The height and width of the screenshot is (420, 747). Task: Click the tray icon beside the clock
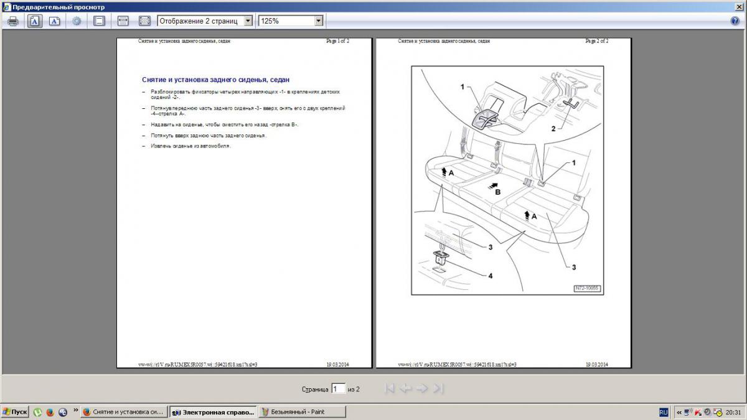pos(718,412)
